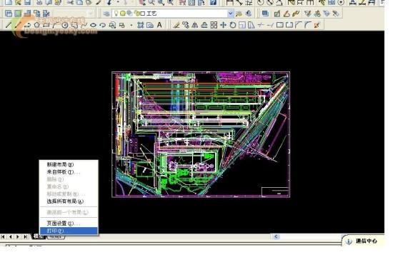
Task: Jump to the last layout tab arrow
Action: pyautogui.click(x=25, y=236)
